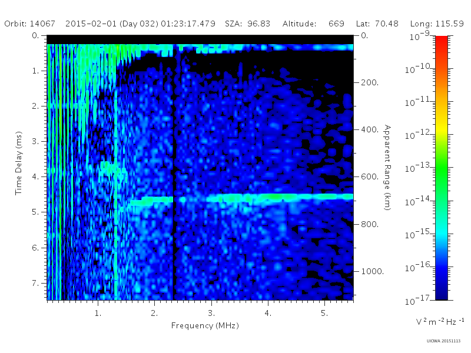The width and height of the screenshot is (471, 353).
Task: Click the '400.' apparent range tick label
Action: click(x=370, y=129)
